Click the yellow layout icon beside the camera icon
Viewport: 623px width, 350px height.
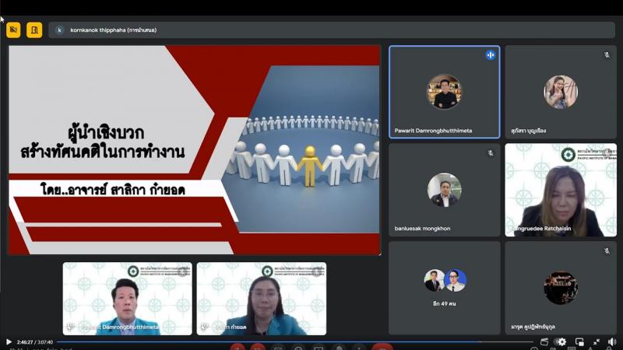34,30
